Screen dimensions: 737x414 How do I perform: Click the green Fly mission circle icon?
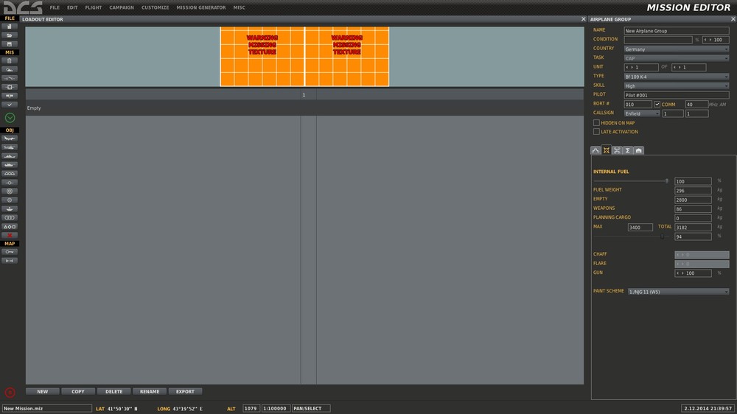[10, 118]
